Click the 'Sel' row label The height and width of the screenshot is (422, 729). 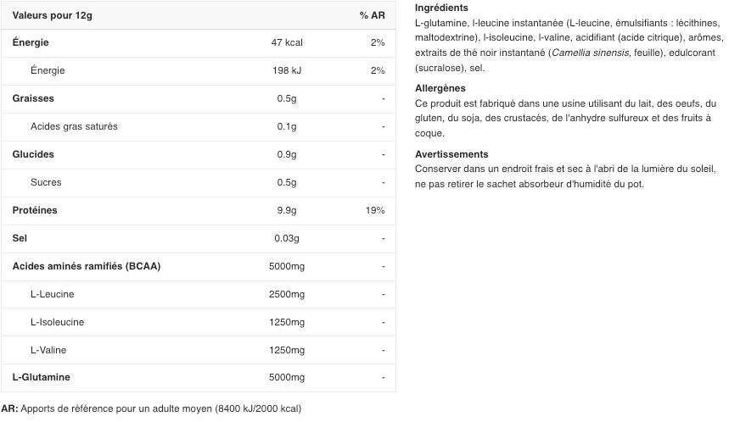point(20,238)
